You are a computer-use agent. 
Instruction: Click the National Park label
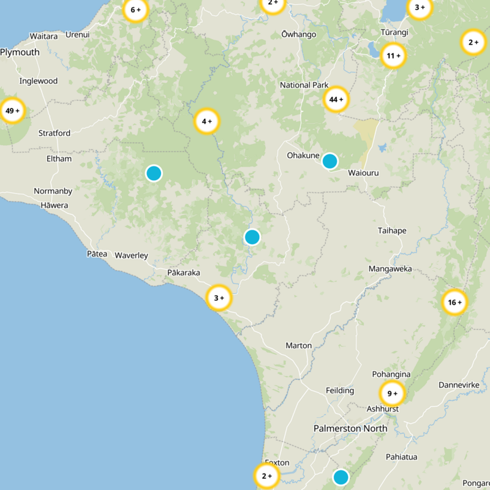[x=304, y=85]
